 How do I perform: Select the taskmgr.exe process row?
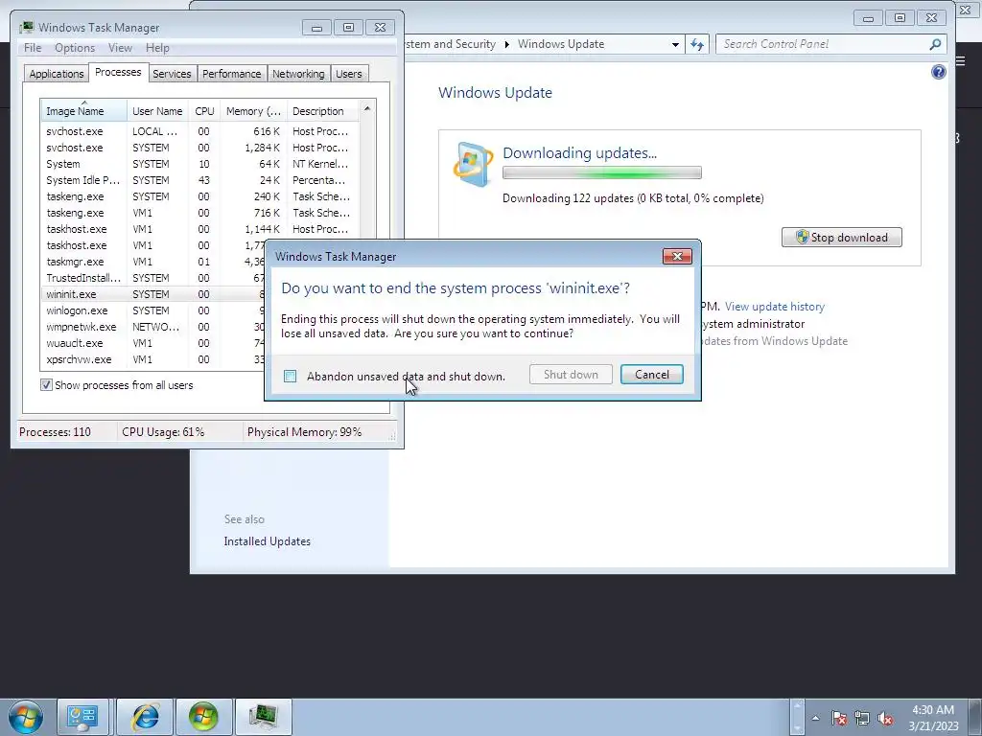coord(152,262)
